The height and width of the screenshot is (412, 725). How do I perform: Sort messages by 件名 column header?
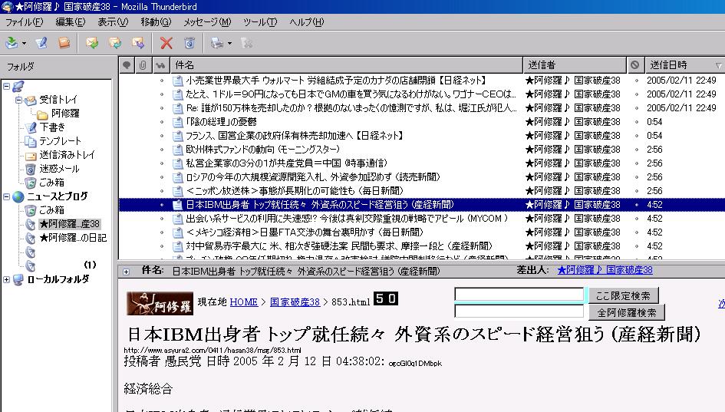[346, 65]
